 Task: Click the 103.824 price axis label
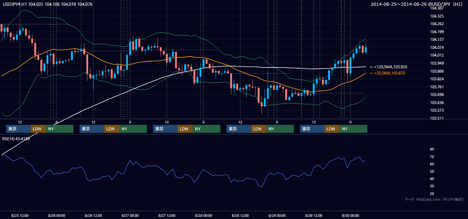437,79
